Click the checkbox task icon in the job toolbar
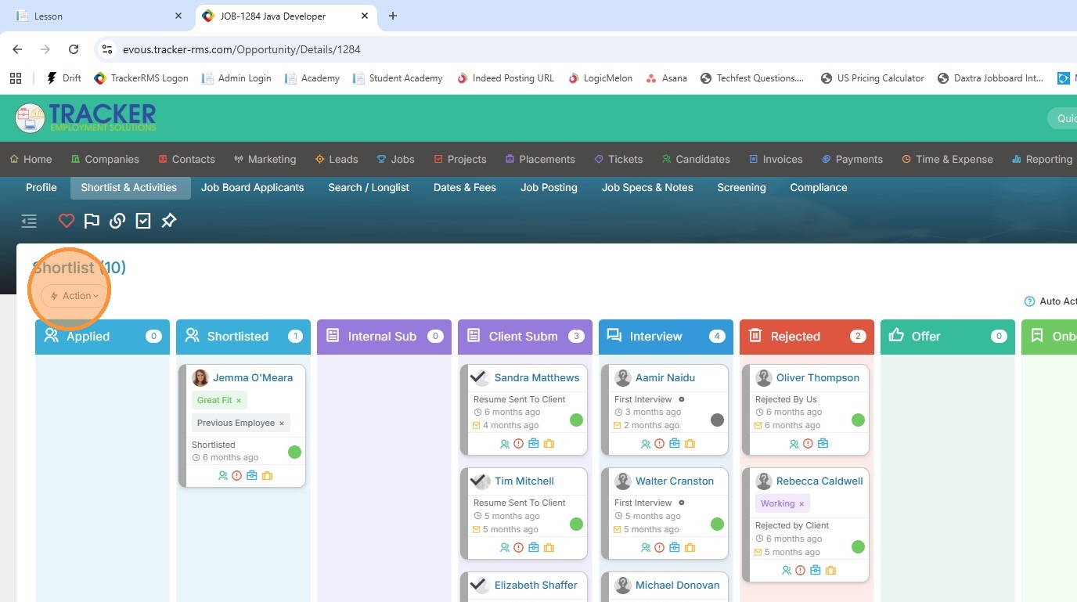This screenshot has width=1077, height=602. [142, 221]
